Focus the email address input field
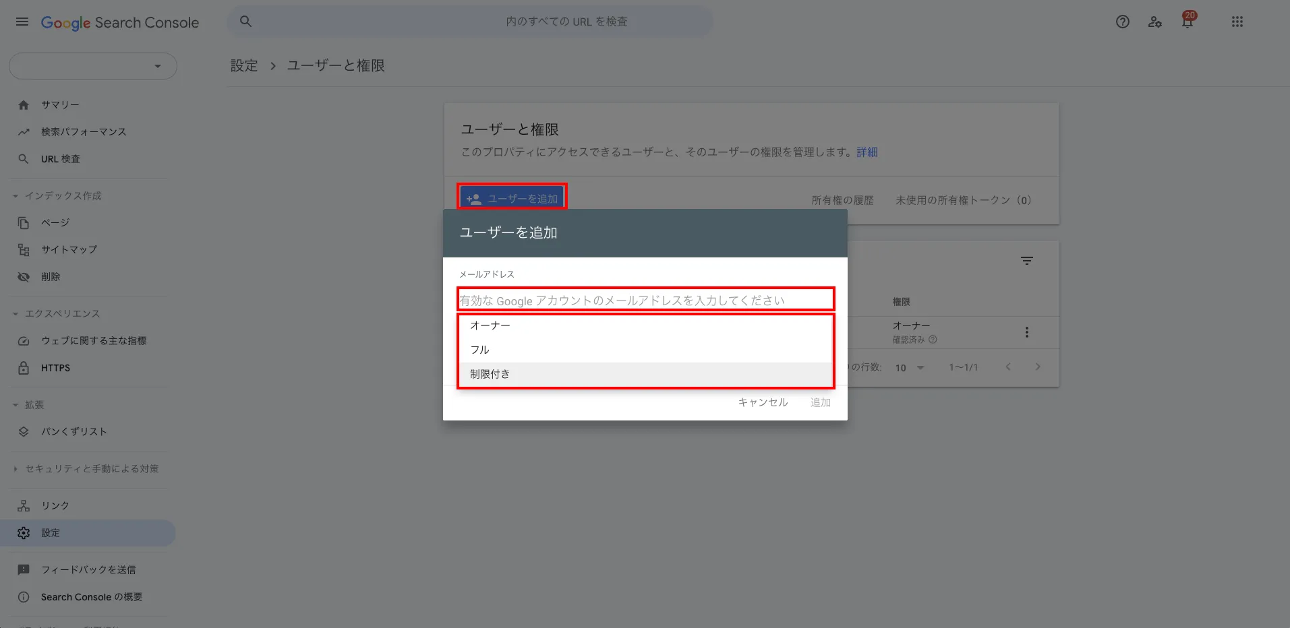 coord(646,300)
